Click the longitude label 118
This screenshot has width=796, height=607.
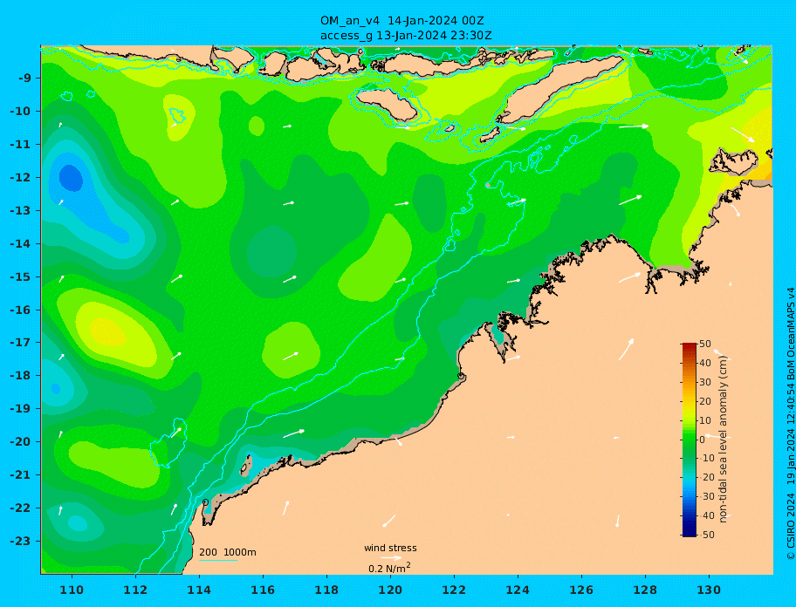tap(326, 590)
